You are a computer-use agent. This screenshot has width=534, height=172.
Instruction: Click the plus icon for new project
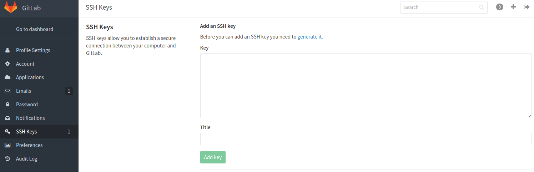(x=513, y=7)
